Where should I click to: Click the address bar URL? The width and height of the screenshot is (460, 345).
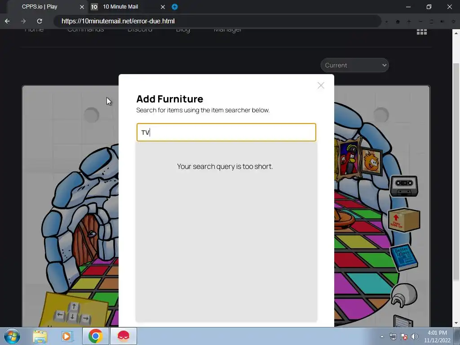[x=118, y=21]
